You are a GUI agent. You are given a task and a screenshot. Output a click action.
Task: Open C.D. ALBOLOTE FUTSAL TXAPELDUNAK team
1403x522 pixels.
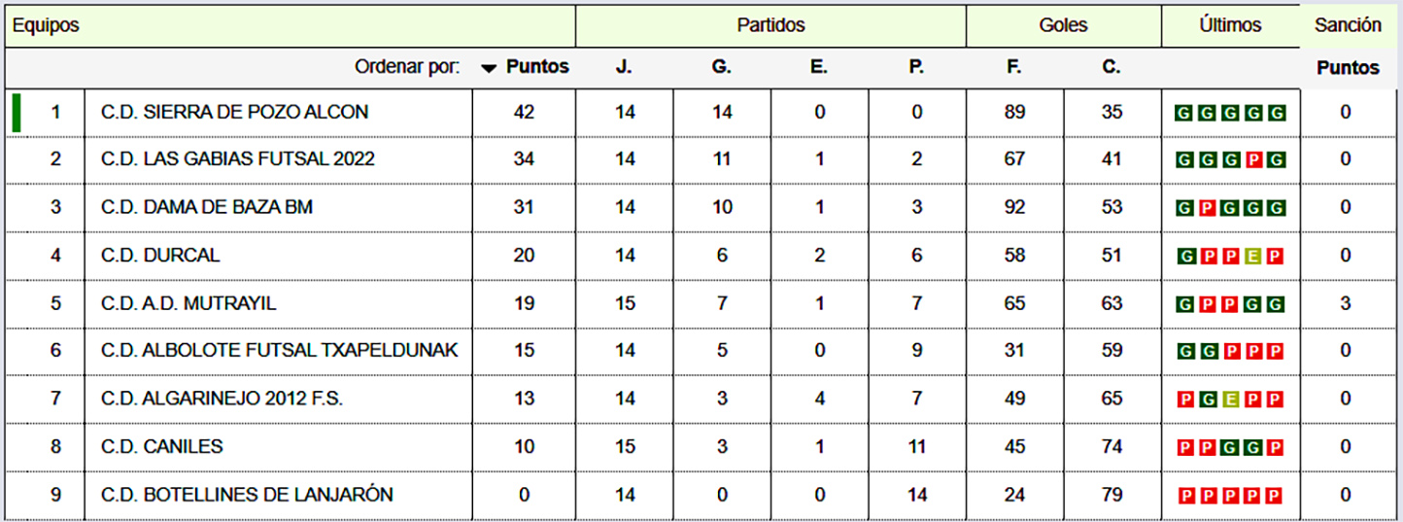(x=279, y=351)
